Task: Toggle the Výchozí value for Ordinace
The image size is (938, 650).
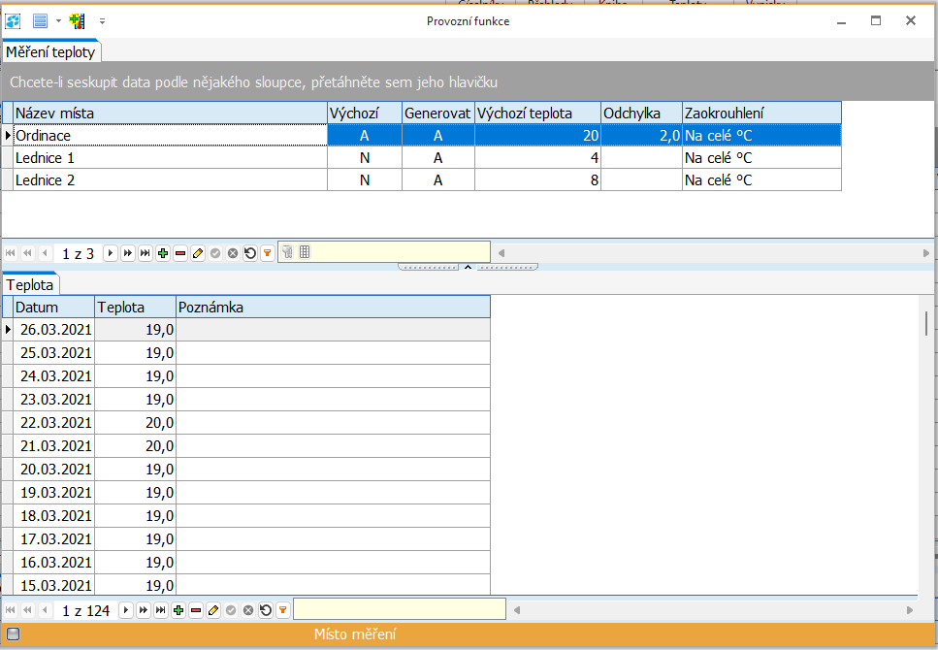Action: pos(365,135)
